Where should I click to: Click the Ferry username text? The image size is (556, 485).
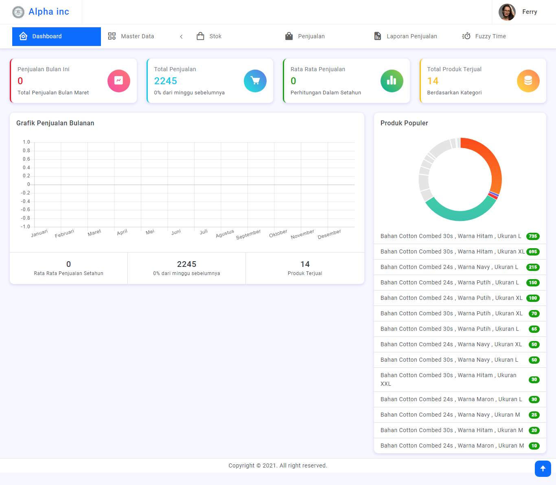click(530, 12)
